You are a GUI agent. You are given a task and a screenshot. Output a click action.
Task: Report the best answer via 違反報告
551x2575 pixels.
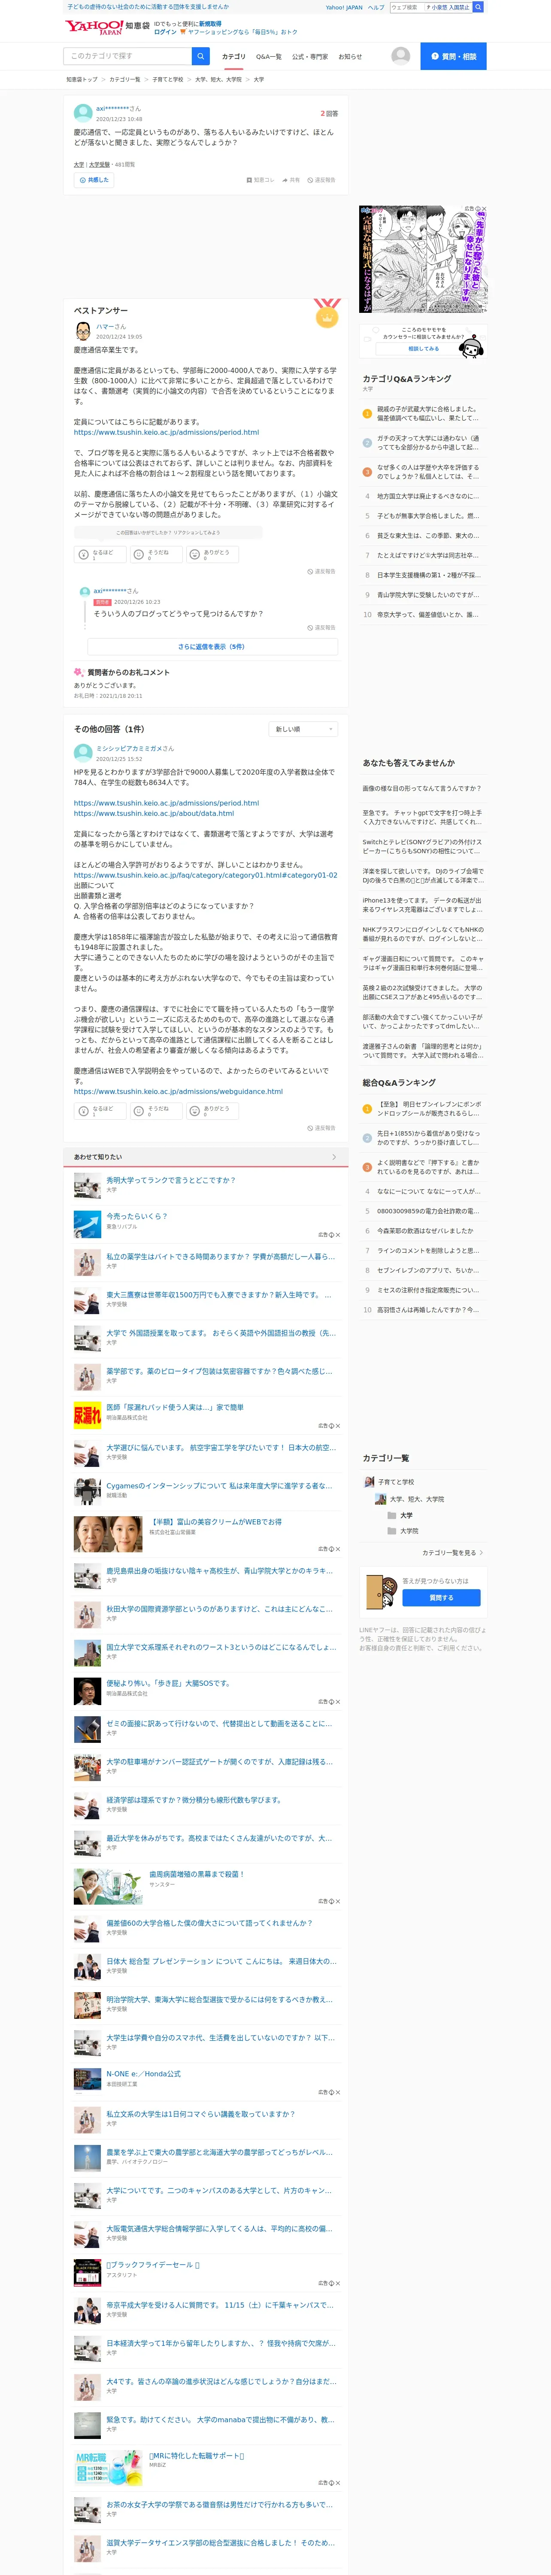pos(321,572)
